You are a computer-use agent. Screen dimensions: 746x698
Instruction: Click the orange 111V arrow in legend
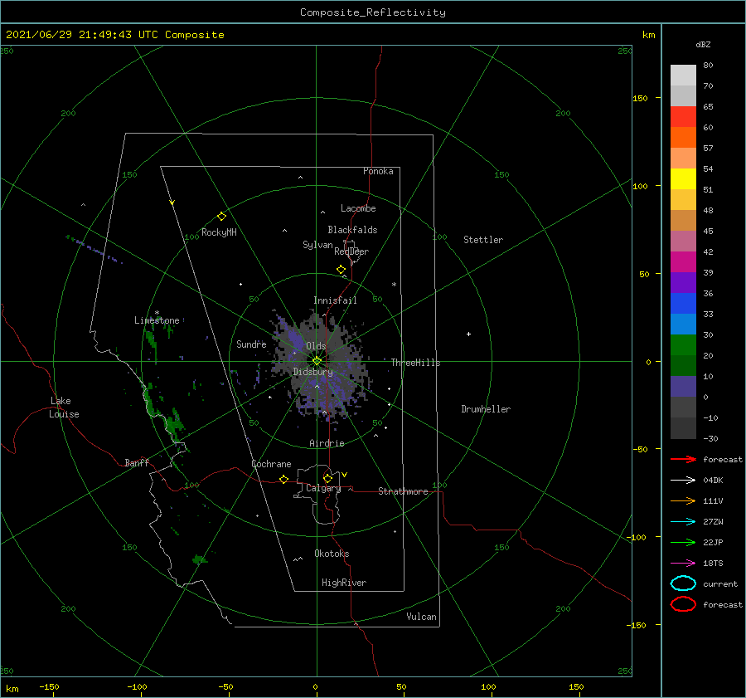point(683,500)
